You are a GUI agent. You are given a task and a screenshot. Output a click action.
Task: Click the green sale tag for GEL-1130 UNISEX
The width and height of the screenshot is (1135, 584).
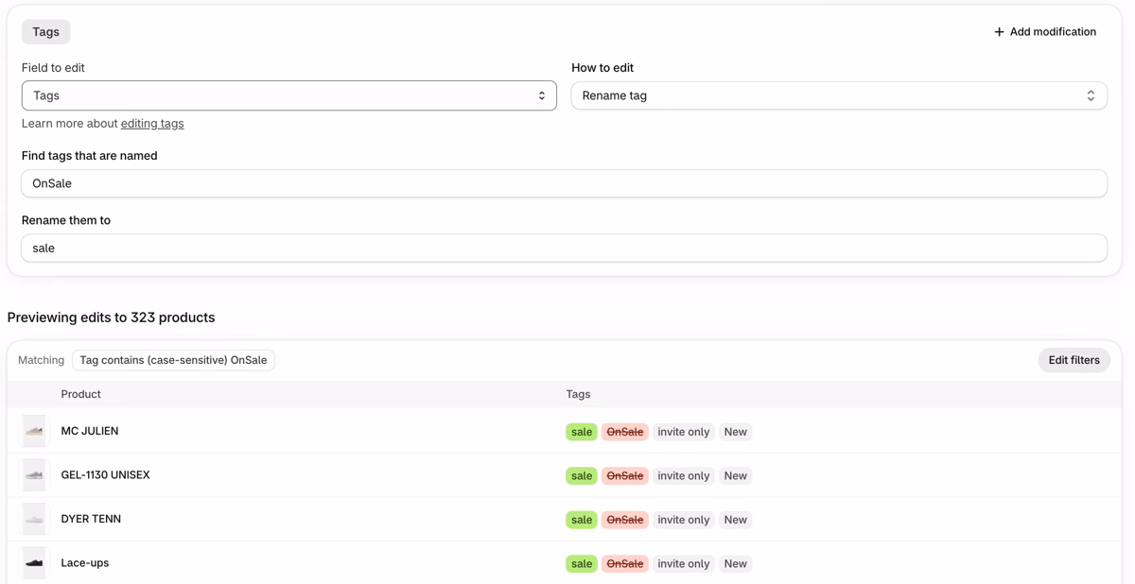[x=582, y=476]
